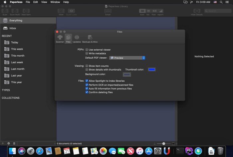Uncheck Confirm deleting files
233x157 pixels.
coord(87,92)
